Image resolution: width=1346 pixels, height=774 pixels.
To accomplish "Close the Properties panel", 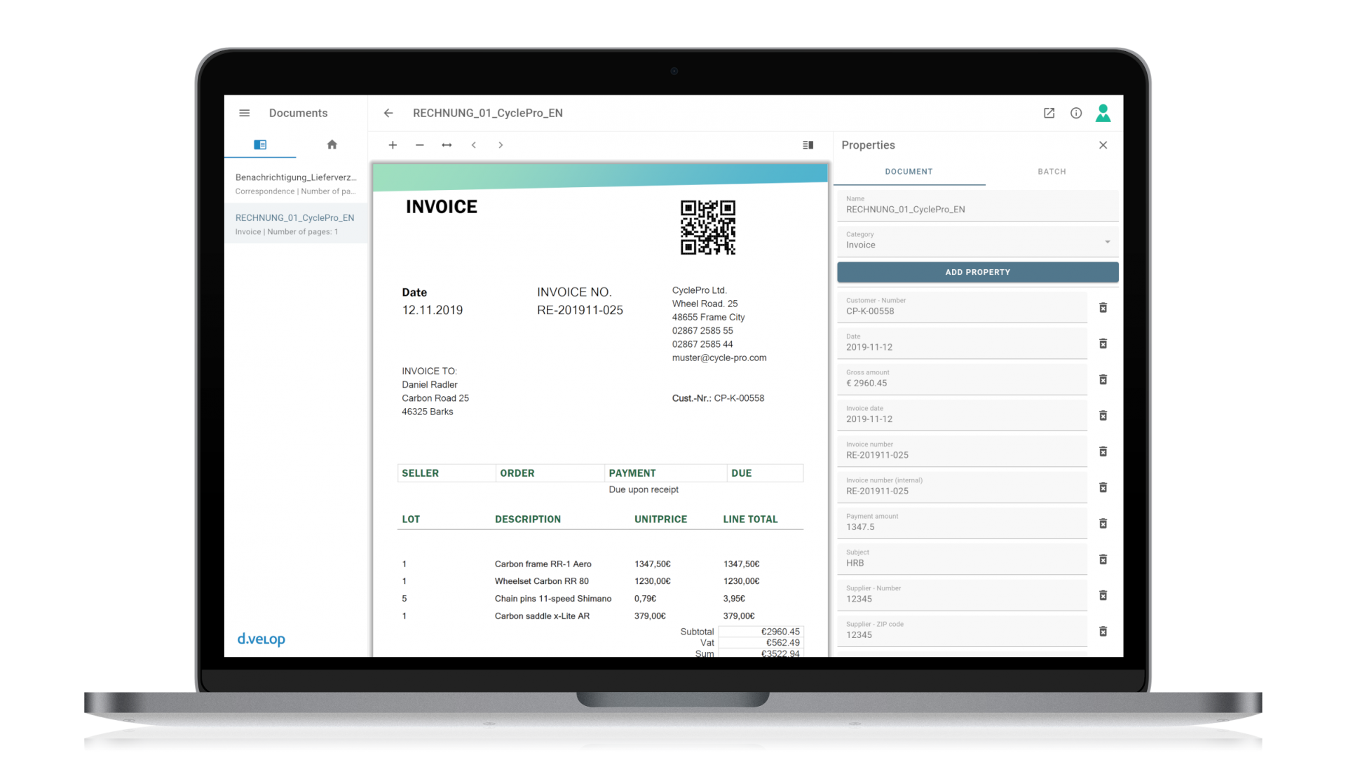I will coord(1103,145).
